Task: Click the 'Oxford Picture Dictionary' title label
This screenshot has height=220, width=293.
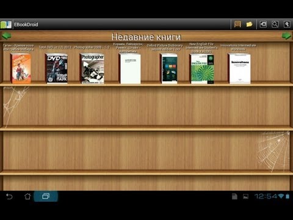Action: pyautogui.click(x=165, y=47)
